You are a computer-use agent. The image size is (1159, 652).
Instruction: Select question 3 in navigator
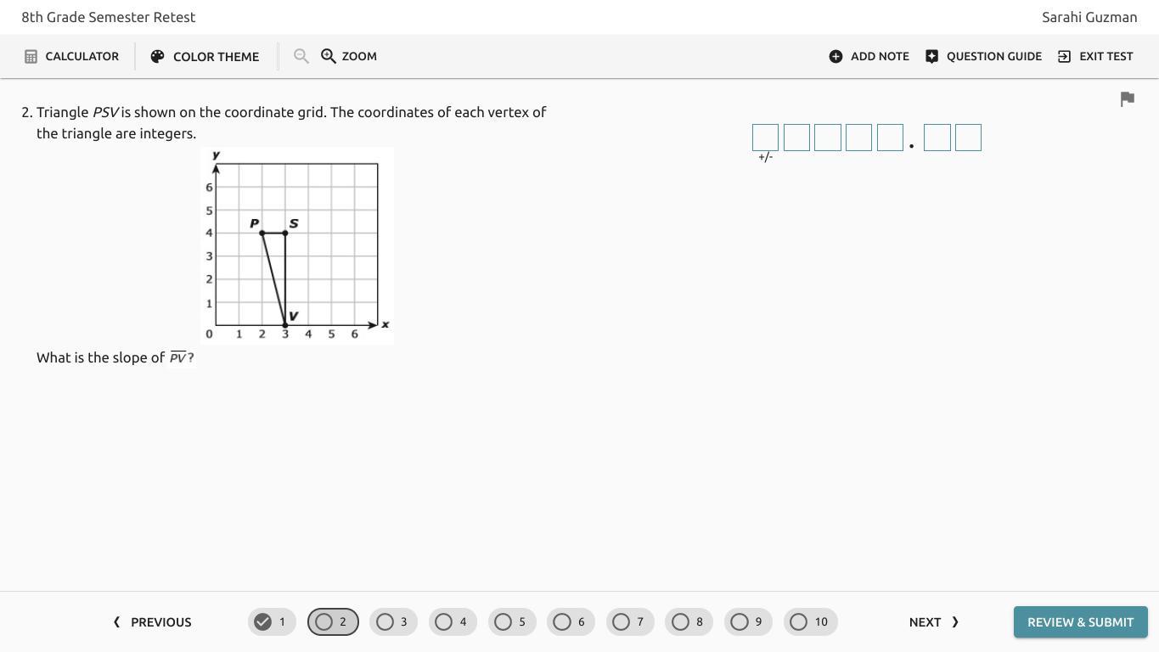coord(392,622)
